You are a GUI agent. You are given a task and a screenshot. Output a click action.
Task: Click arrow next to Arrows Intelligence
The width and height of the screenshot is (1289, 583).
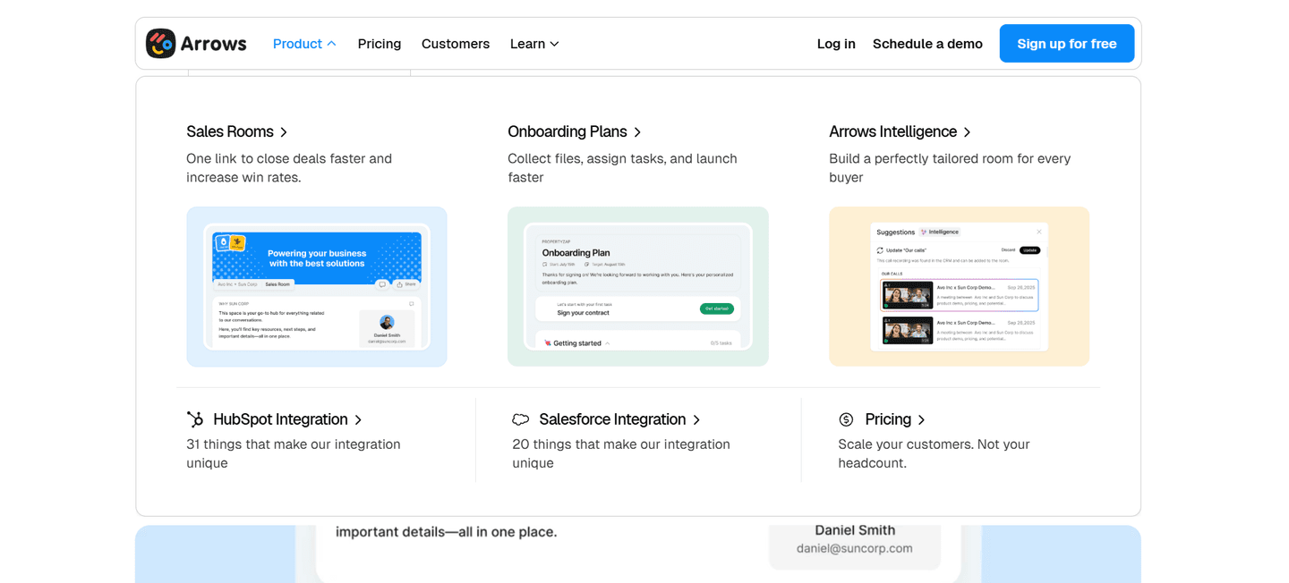click(967, 132)
